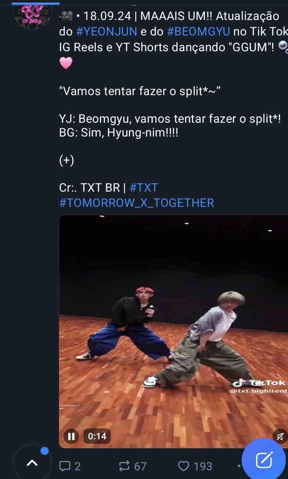Click the (+) text in the post
288x479 pixels.
pos(66,160)
